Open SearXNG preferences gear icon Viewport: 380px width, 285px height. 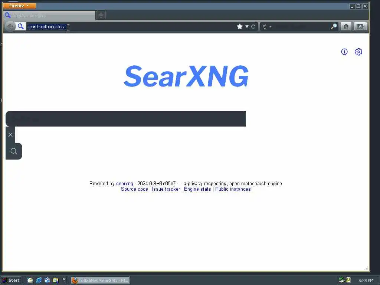pyautogui.click(x=359, y=52)
